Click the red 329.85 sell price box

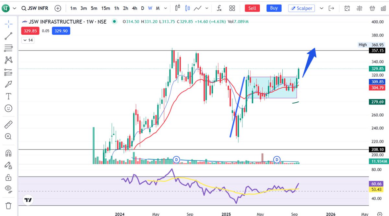pos(30,31)
